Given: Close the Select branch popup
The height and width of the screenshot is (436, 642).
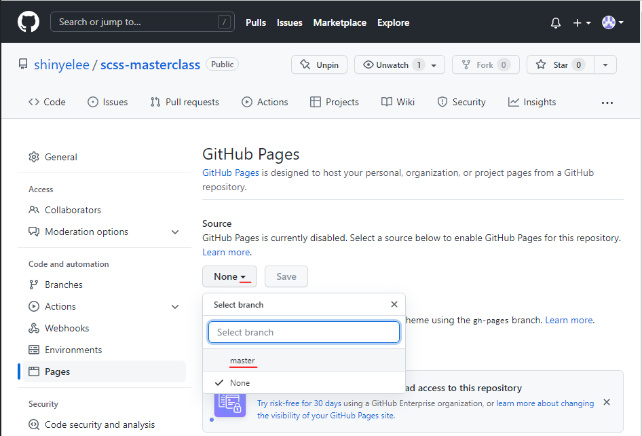Looking at the screenshot, I should click(x=394, y=304).
